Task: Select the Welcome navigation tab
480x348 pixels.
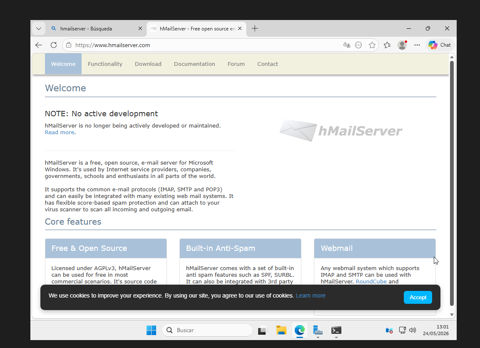Action: tap(63, 64)
